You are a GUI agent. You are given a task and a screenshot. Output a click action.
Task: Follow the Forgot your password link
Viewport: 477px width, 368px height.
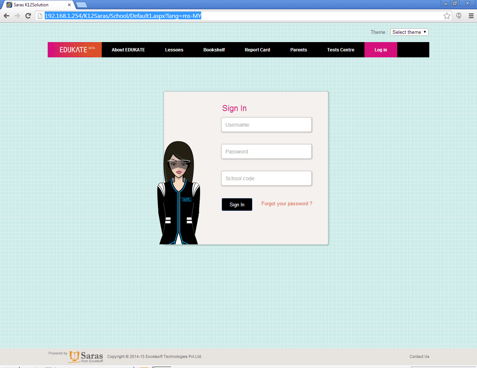[287, 204]
